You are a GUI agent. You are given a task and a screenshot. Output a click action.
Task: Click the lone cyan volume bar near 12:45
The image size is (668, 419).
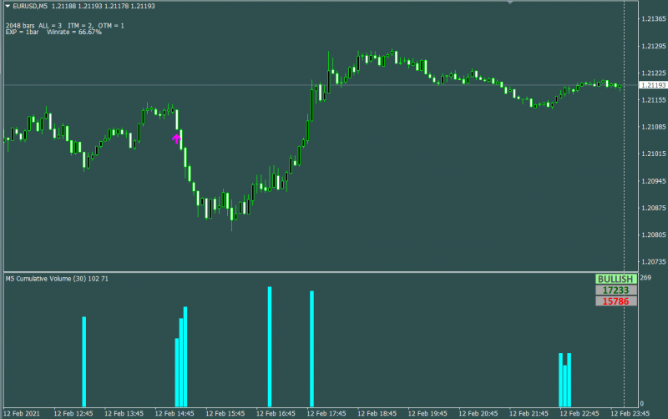[84, 361]
